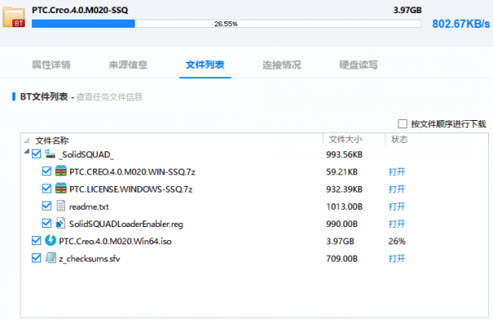Uncheck the PTC.LICENSE.WINDOWS-SSQ.7z checkbox
Image resolution: width=493 pixels, height=320 pixels.
pyautogui.click(x=47, y=188)
